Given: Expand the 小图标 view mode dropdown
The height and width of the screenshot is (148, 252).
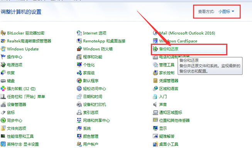Looking at the screenshot, I should tap(226, 12).
